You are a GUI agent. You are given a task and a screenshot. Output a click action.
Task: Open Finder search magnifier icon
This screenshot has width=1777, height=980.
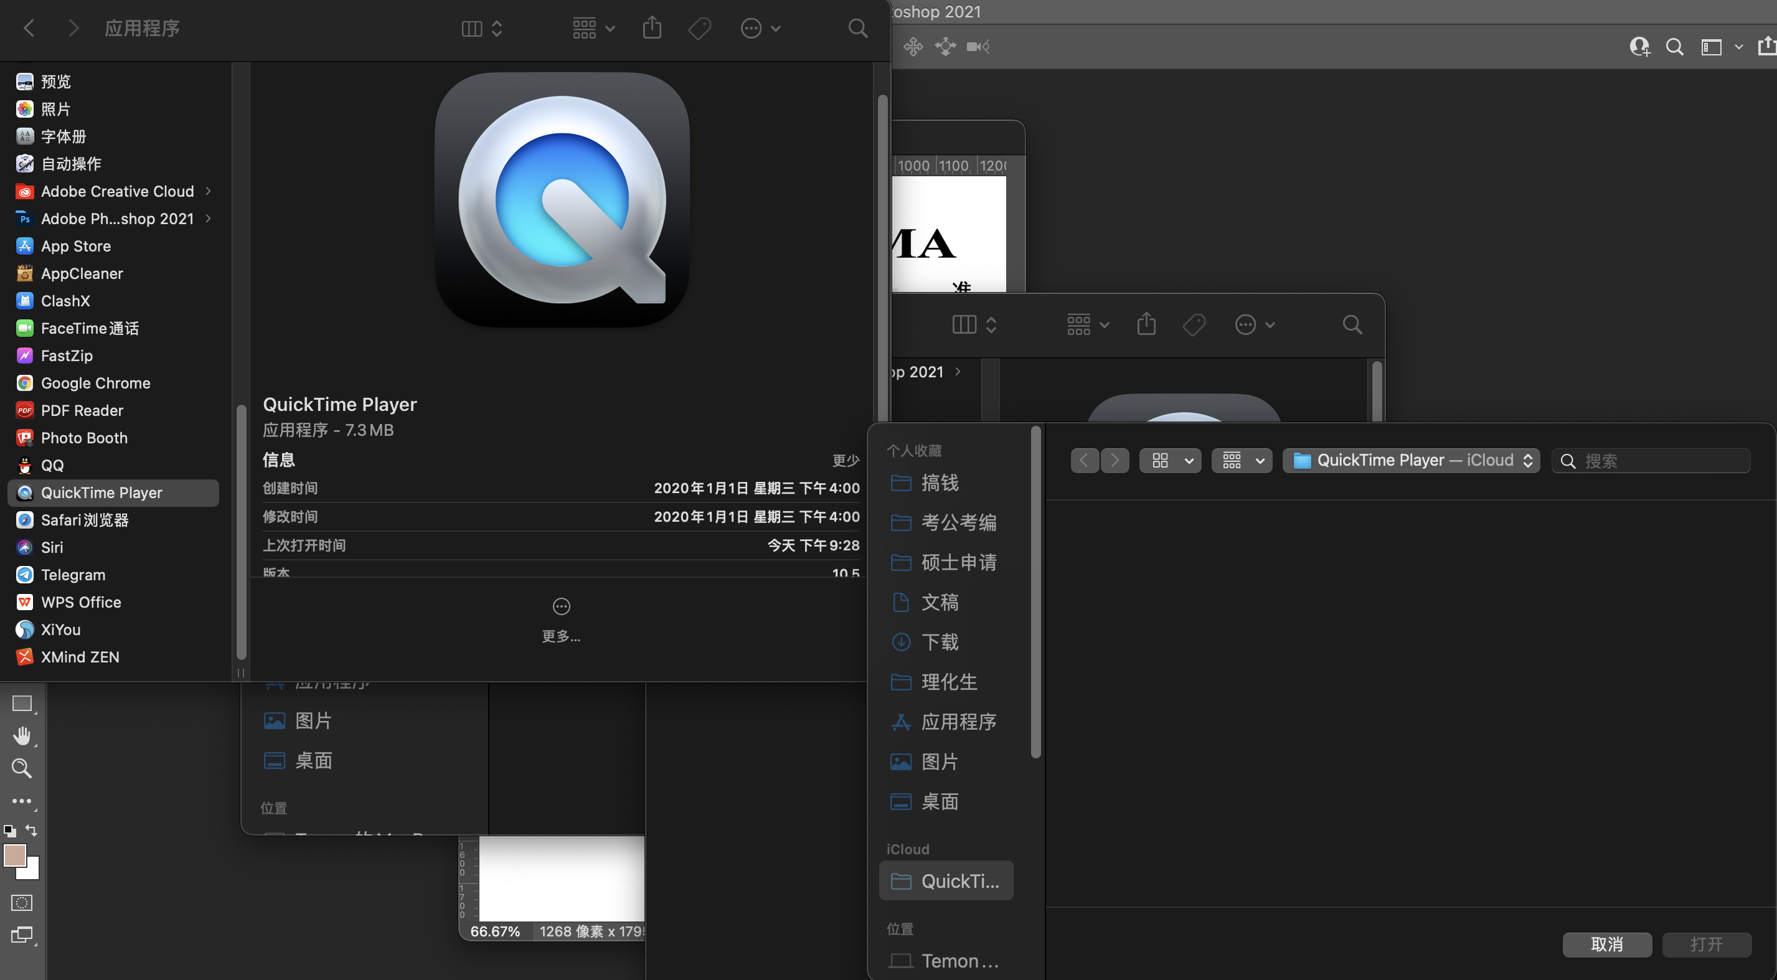coord(857,28)
